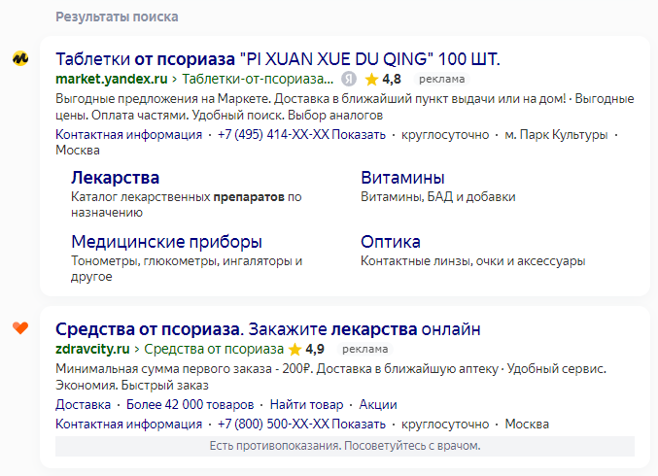Click the star rating 4,8 on market.yandex.ru
Viewport: 658px width, 476px height.
pos(383,79)
